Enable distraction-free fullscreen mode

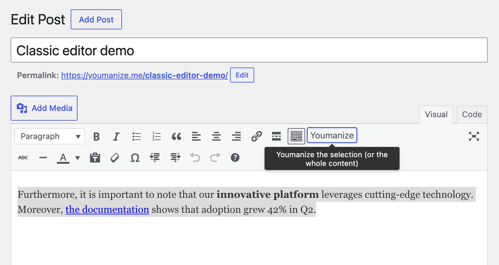[x=474, y=136]
